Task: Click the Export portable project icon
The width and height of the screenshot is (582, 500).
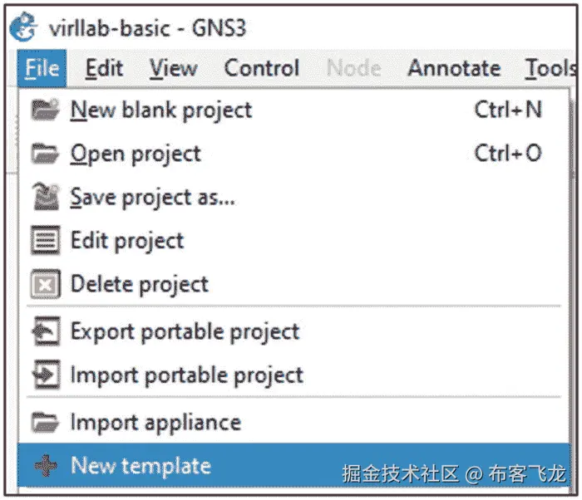Action: [x=45, y=331]
